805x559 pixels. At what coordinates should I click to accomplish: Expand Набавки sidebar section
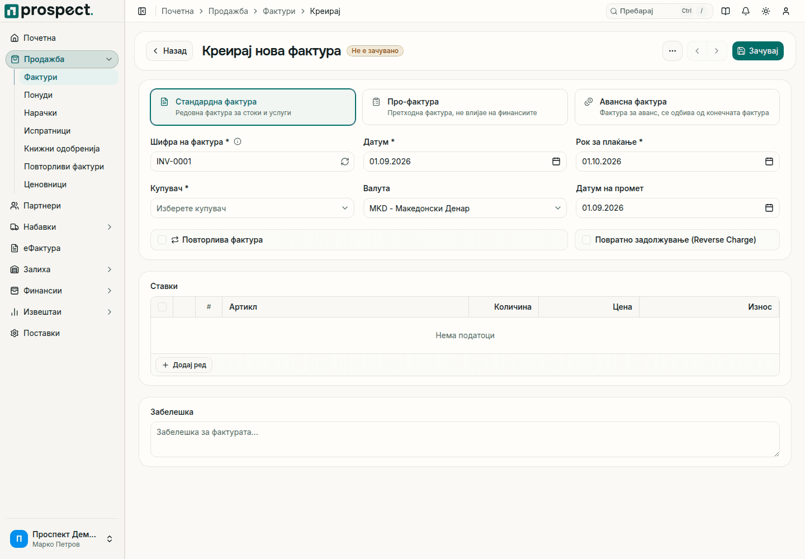pos(62,227)
